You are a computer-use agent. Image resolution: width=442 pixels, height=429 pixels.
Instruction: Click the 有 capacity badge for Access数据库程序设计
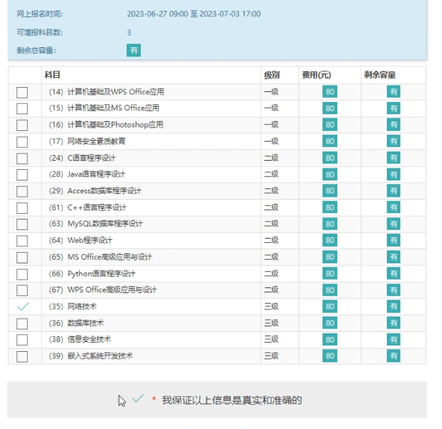(393, 191)
